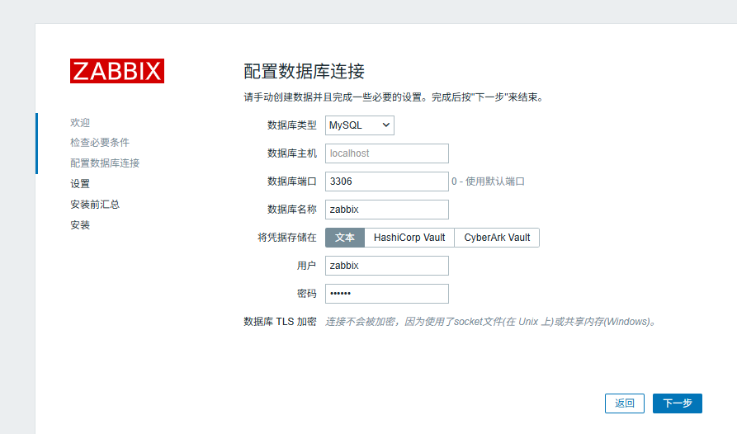
Task: Click the hint text 0 - 使用默认端口
Action: click(x=488, y=182)
